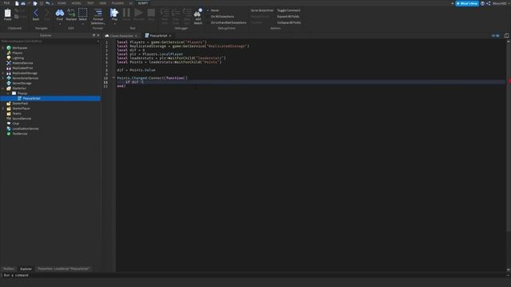The height and width of the screenshot is (287, 511).
Task: Click the Players service icon
Action: (9, 53)
